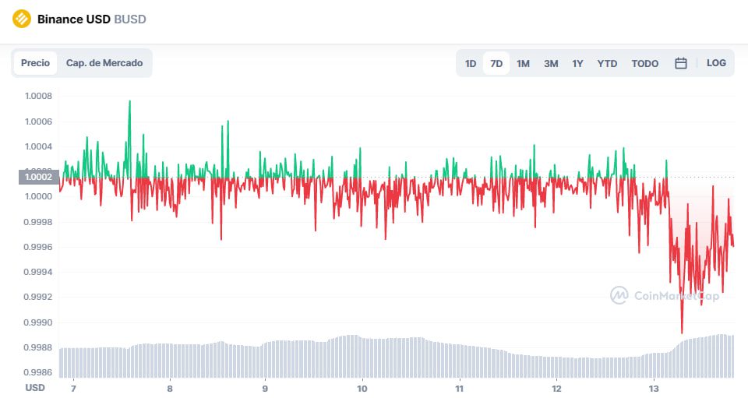Viewport: 748px width, 398px height.
Task: Choose the YTD time range
Action: point(607,63)
